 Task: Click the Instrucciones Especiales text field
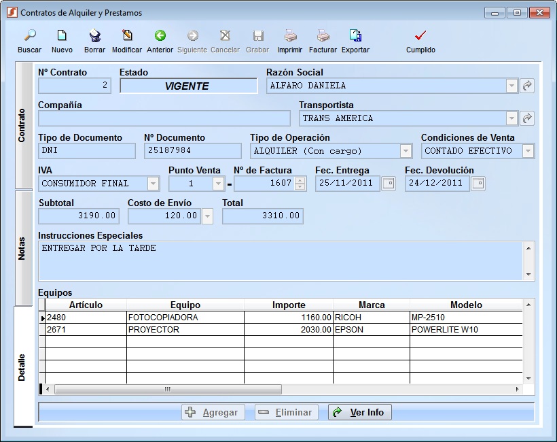click(278, 260)
